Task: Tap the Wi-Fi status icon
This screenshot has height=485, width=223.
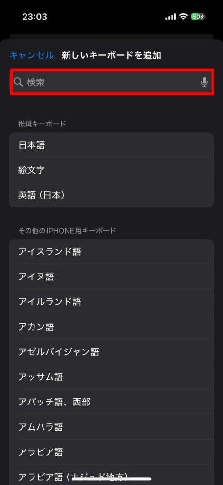Action: pyautogui.click(x=184, y=17)
